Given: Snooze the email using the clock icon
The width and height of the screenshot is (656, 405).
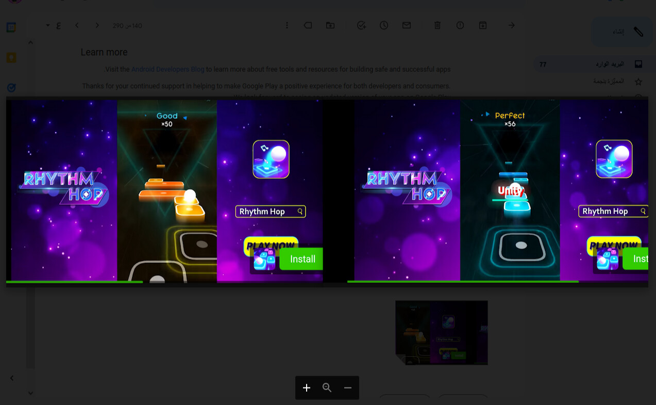Looking at the screenshot, I should tap(384, 25).
